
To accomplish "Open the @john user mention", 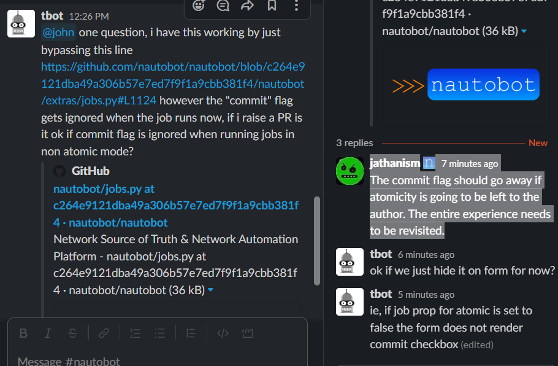I will pos(58,32).
